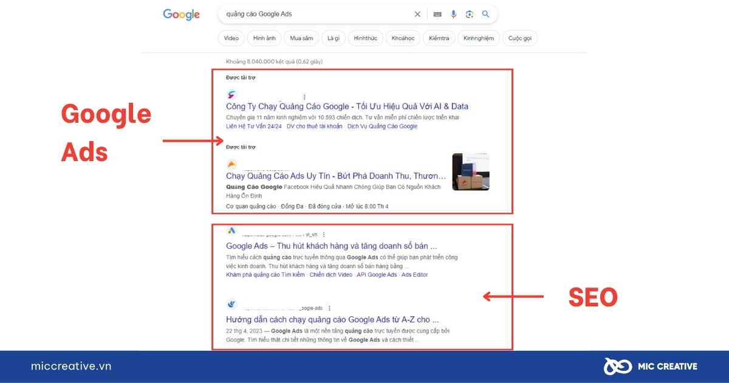Select the Là gì filter chip
This screenshot has width=729, height=383.
pos(334,38)
